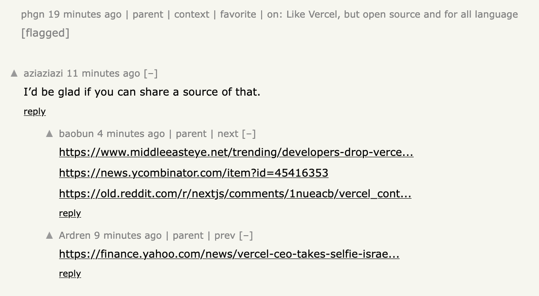The width and height of the screenshot is (539, 296).
Task: Reply to baobun's comment
Action: (x=70, y=213)
